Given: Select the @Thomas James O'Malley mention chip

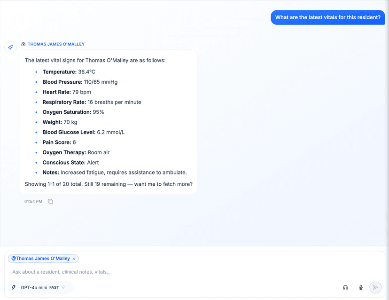Looking at the screenshot, I should (x=40, y=259).
